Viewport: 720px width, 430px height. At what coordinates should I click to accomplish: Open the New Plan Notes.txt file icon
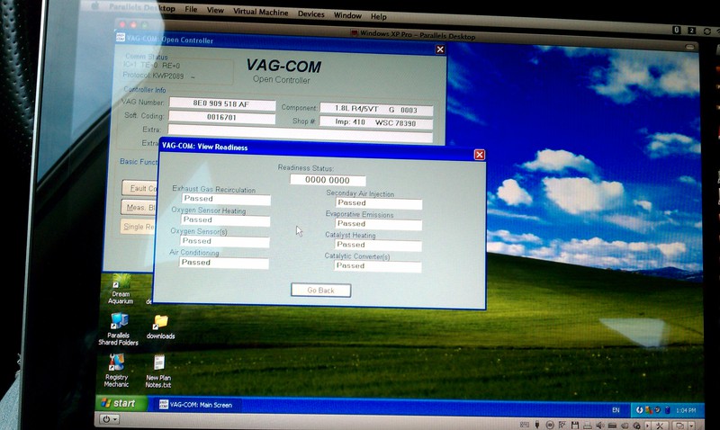[x=158, y=371]
